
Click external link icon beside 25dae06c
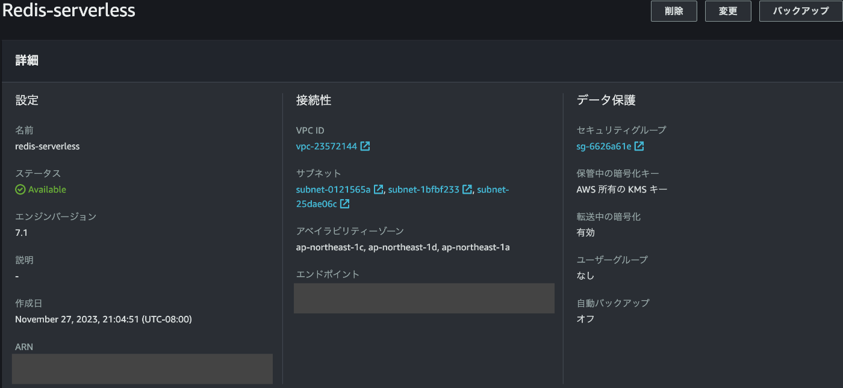(x=344, y=204)
